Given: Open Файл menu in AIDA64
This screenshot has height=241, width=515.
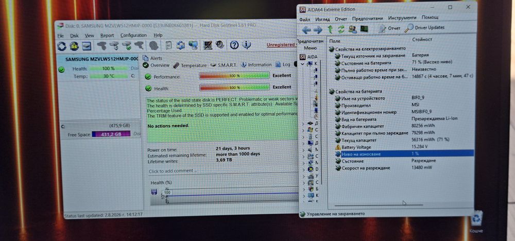Looking at the screenshot, I should coord(305,20).
